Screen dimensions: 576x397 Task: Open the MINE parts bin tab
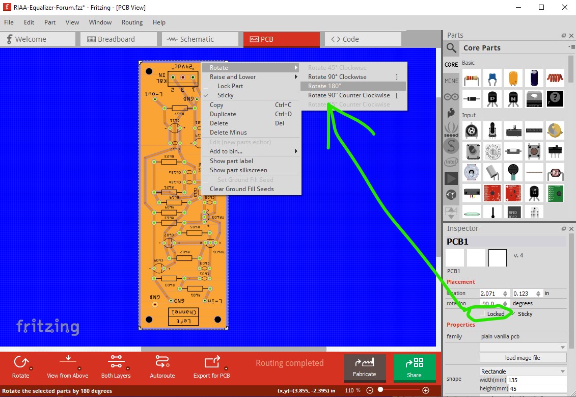pyautogui.click(x=451, y=81)
